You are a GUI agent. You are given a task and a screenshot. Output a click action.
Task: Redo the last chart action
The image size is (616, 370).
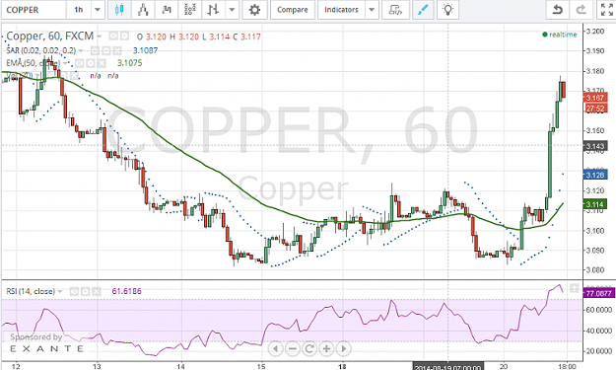tap(582, 10)
